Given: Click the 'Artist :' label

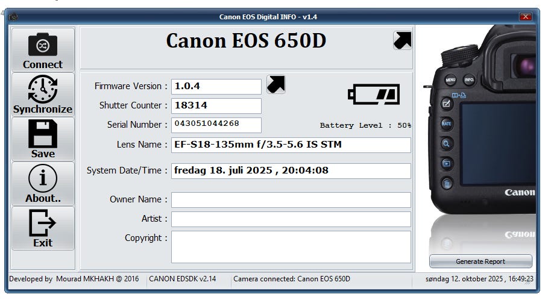Looking at the screenshot, I should coord(154,219).
